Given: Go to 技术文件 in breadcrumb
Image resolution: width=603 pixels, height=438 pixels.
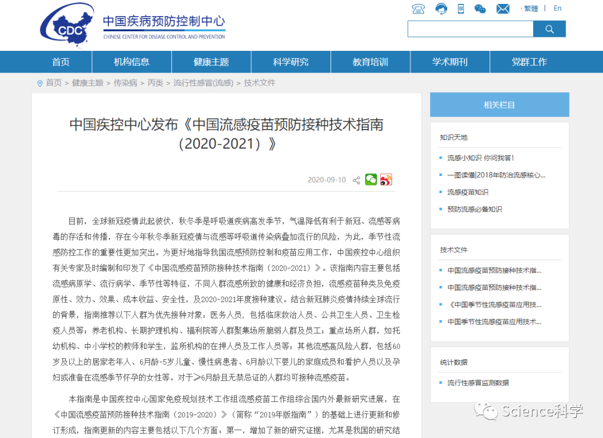Looking at the screenshot, I should click(260, 83).
